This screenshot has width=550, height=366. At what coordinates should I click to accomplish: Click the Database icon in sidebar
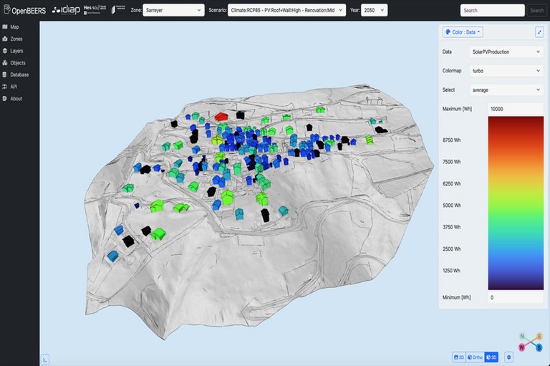coord(5,74)
